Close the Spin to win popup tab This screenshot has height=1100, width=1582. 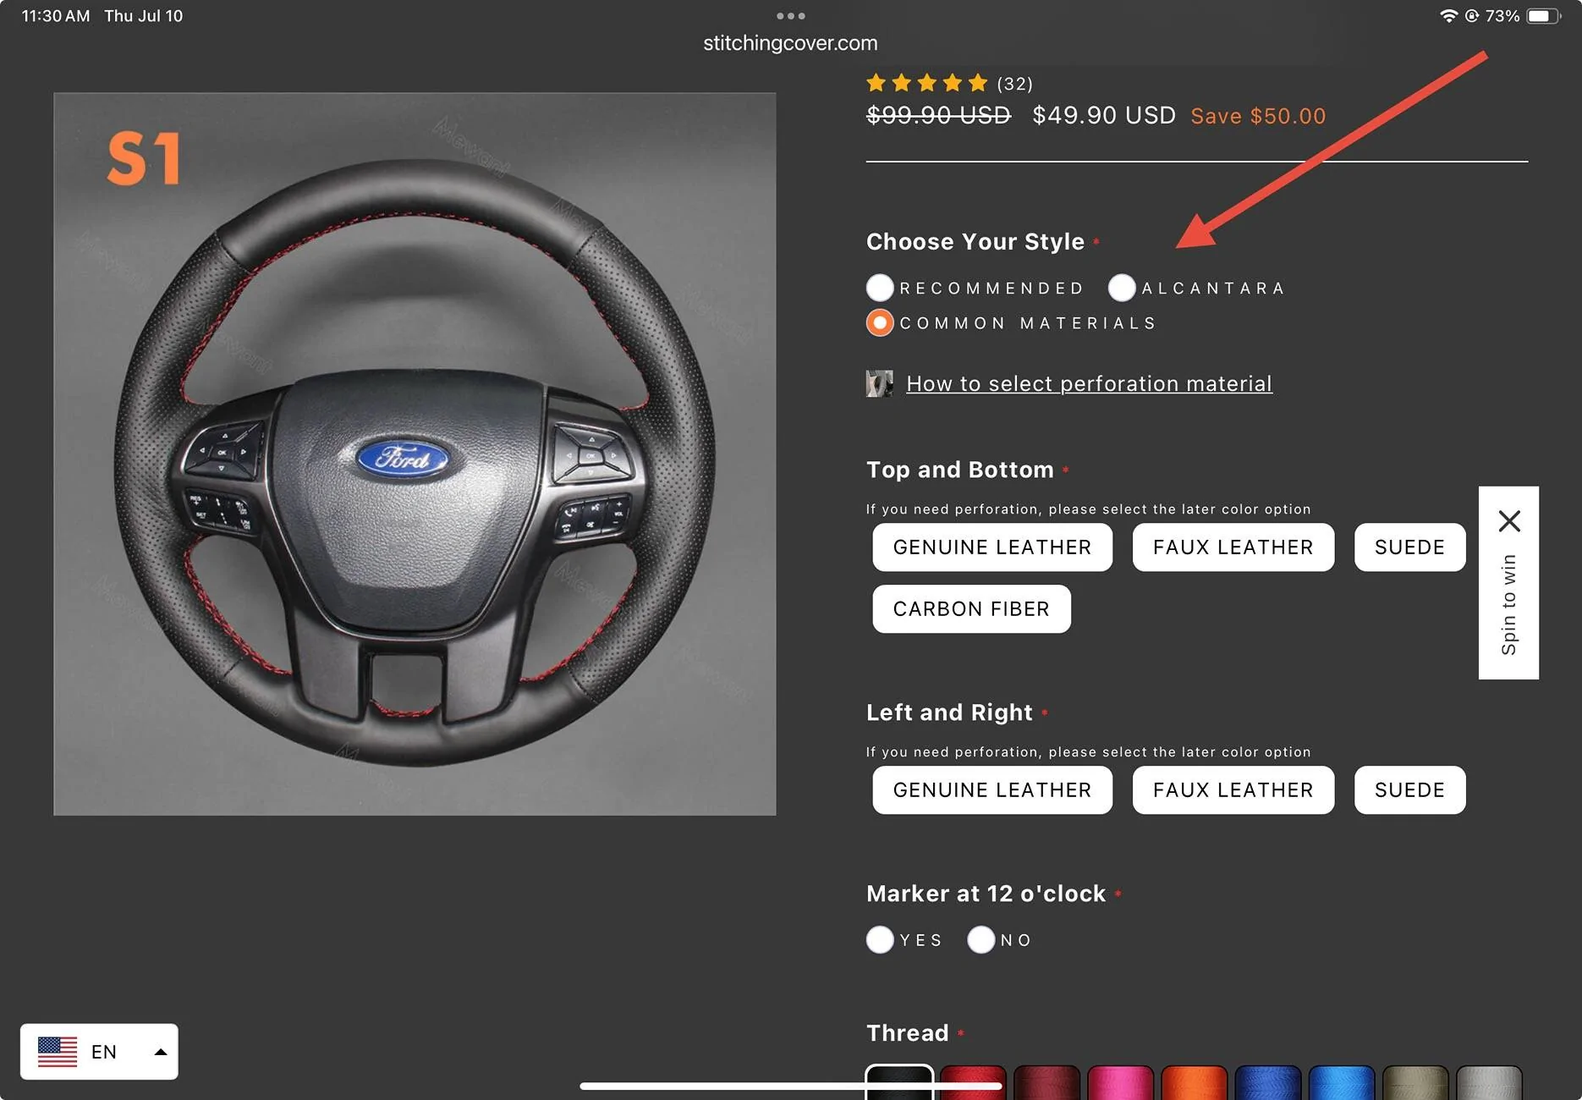point(1509,520)
